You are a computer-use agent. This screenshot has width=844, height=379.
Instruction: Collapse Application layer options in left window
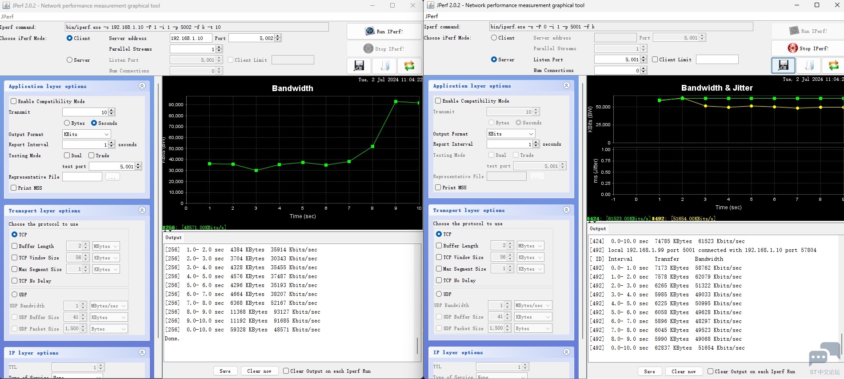tap(142, 86)
